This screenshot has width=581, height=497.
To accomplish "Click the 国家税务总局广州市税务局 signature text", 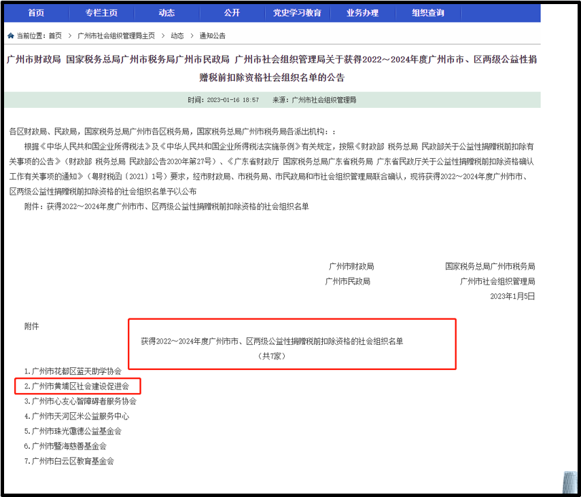I will [x=490, y=267].
